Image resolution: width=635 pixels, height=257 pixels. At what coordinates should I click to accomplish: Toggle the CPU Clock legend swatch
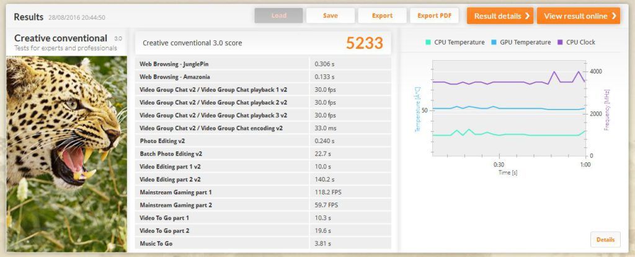tap(560, 43)
